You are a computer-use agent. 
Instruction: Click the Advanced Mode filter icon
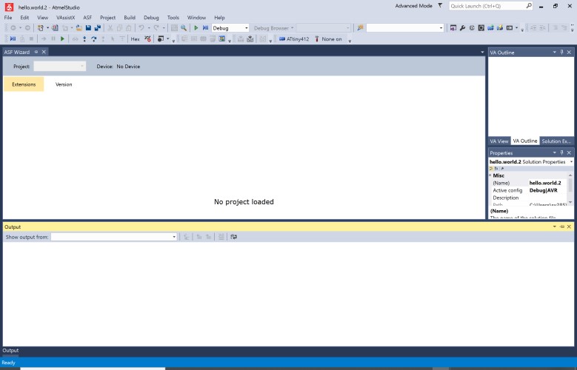point(440,5)
